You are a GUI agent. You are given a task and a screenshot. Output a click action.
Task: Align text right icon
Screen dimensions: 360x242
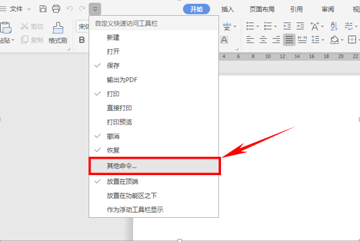(x=276, y=40)
